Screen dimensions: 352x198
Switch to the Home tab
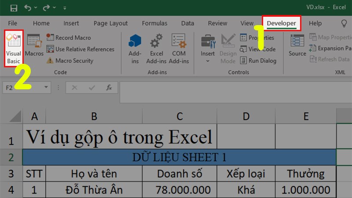point(41,23)
